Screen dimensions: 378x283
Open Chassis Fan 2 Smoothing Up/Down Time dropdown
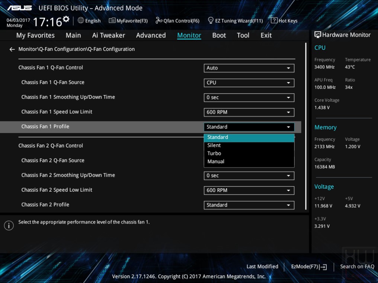click(249, 176)
